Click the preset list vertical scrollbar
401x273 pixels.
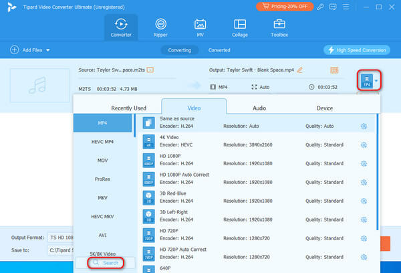(x=378, y=172)
